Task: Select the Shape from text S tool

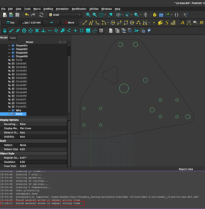Action: [x=167, y=23]
